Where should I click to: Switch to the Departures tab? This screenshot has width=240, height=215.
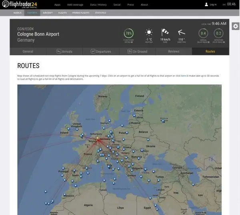pyautogui.click(x=100, y=52)
